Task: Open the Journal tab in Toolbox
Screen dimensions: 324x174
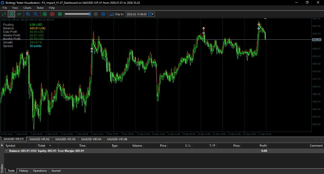Action: tap(56, 171)
